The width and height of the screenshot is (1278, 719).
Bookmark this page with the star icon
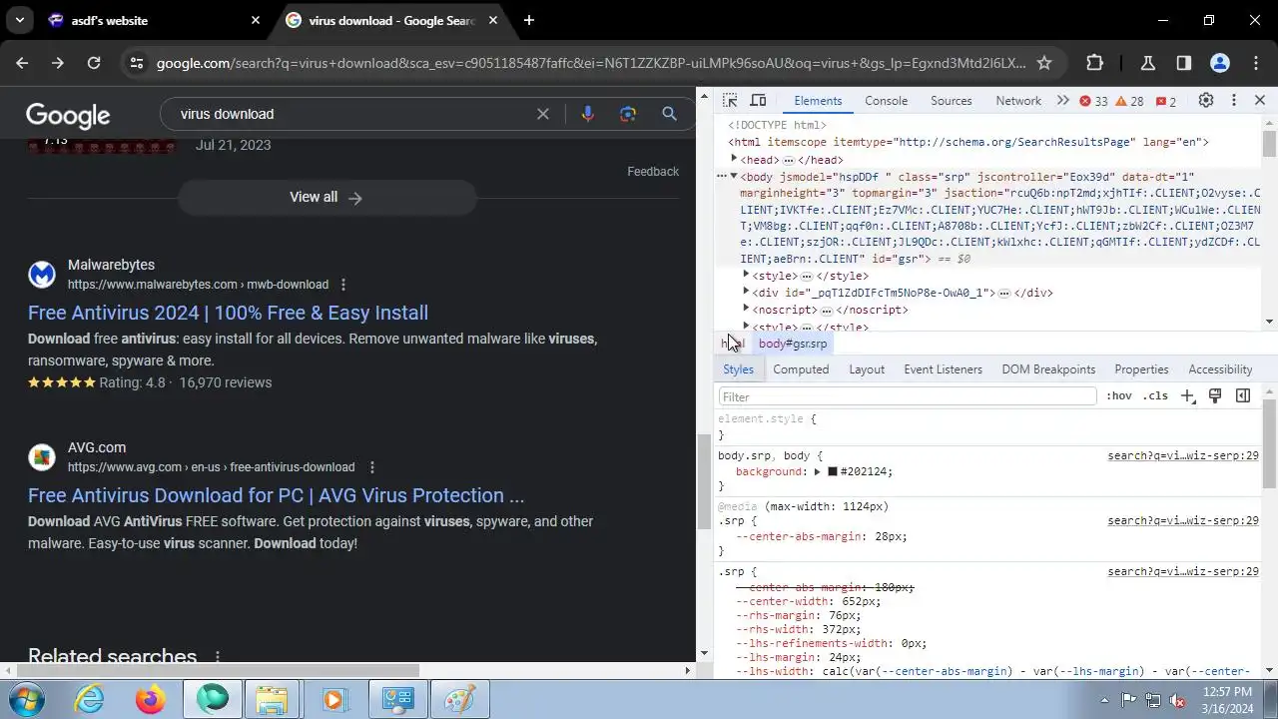[x=1044, y=63]
